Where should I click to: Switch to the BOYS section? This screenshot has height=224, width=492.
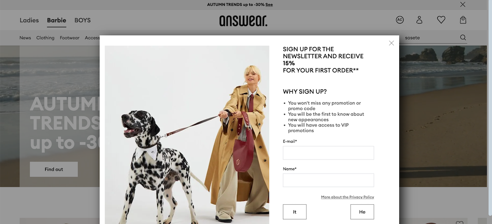click(83, 20)
